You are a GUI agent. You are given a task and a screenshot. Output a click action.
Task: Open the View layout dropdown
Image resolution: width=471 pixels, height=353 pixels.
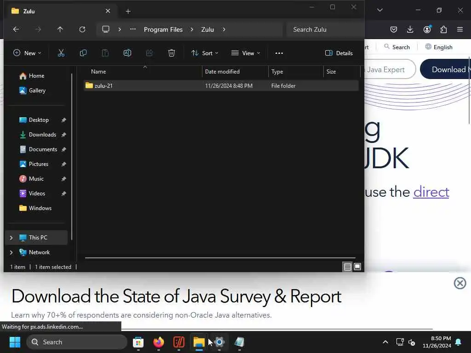pyautogui.click(x=246, y=53)
